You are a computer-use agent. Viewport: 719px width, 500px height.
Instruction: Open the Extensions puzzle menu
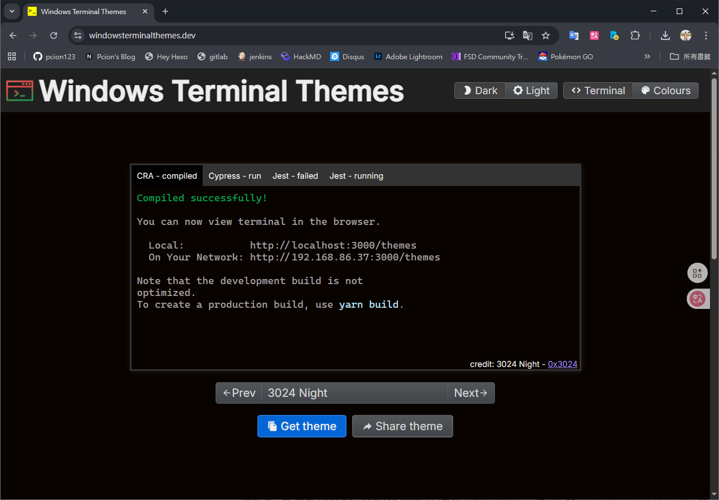[635, 36]
